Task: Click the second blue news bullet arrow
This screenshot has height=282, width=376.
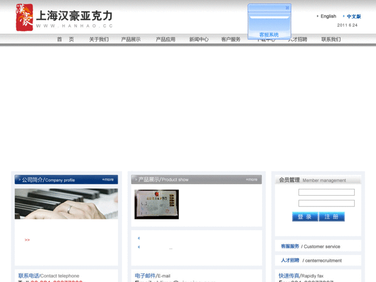Action: pyautogui.click(x=139, y=247)
